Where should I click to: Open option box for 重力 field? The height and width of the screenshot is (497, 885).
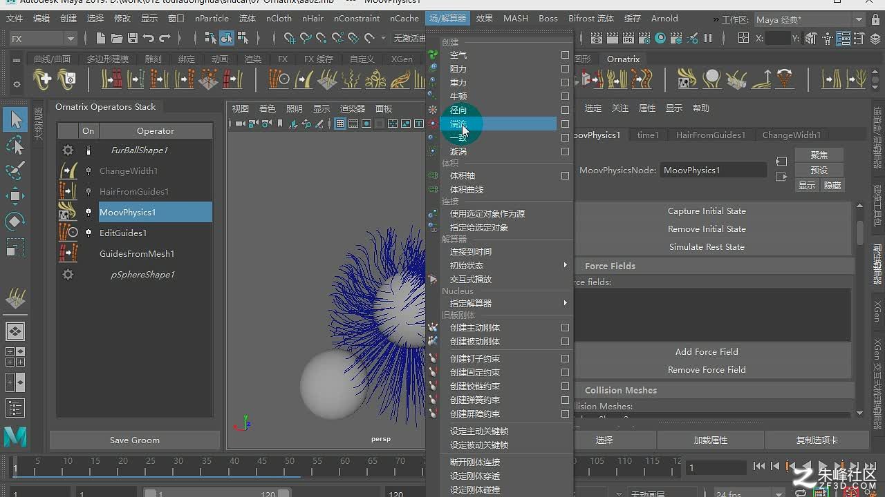[x=565, y=83]
